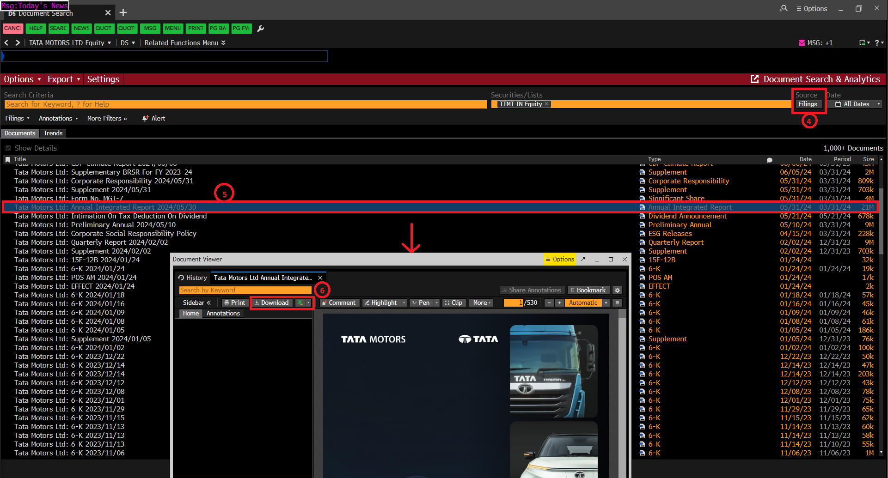This screenshot has height=478, width=888.
Task: Open the document icon for the Dividend Announcement row
Action: (643, 216)
